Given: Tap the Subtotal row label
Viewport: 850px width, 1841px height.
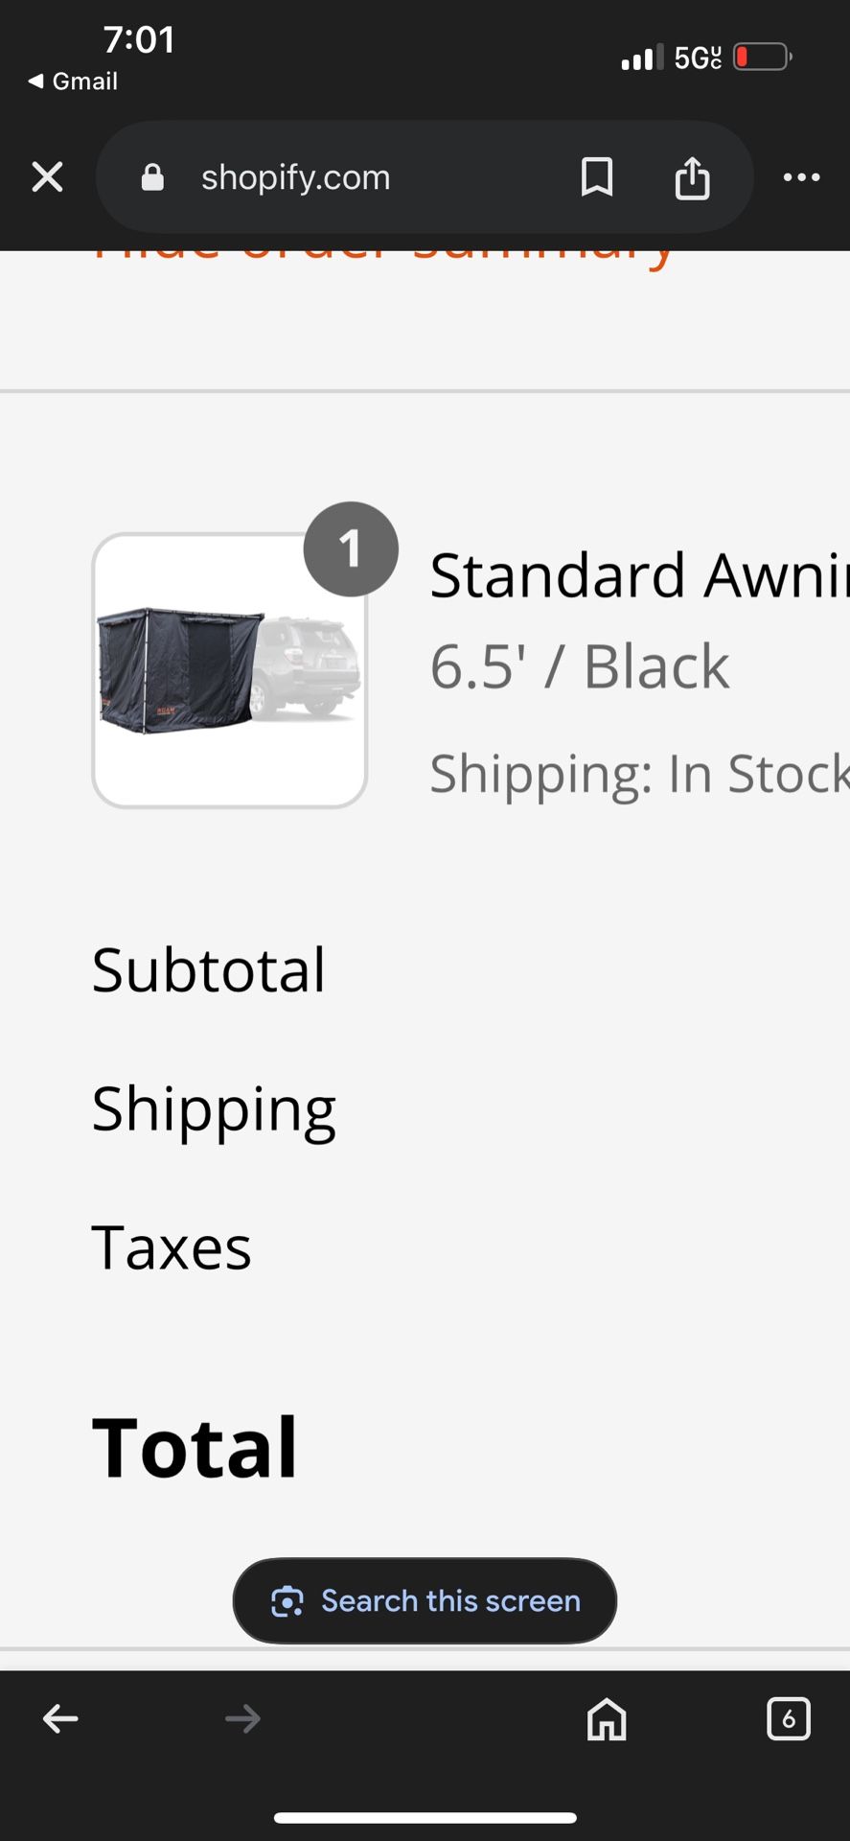Looking at the screenshot, I should (x=209, y=969).
